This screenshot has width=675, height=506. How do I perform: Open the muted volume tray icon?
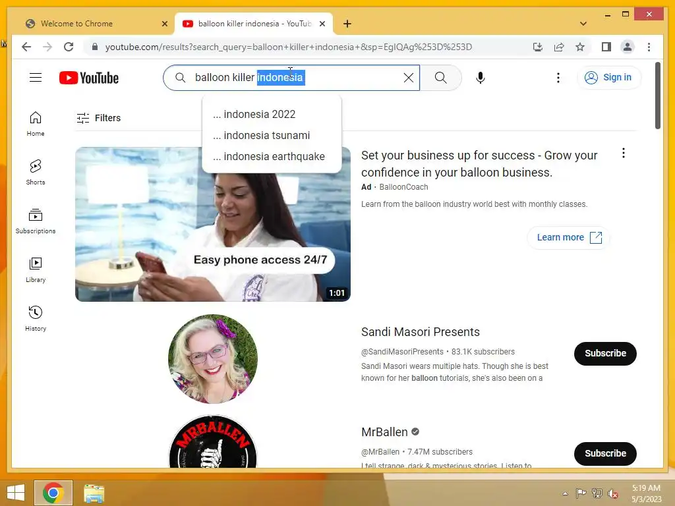[612, 493]
